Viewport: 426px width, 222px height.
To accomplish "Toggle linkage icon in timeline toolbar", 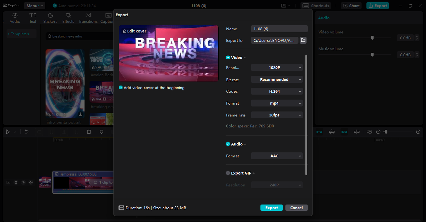I will 344,132.
